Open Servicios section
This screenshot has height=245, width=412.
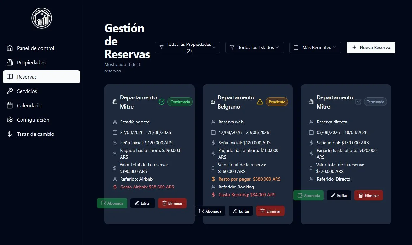41,91
